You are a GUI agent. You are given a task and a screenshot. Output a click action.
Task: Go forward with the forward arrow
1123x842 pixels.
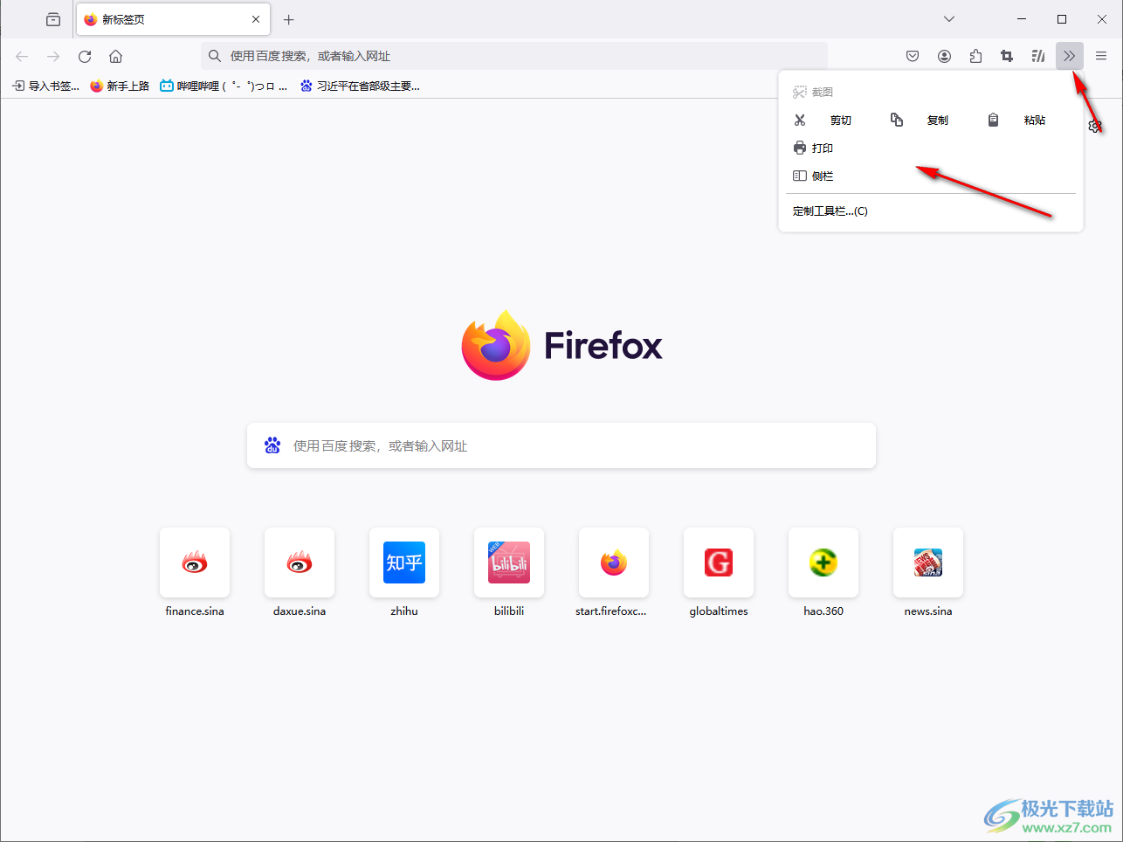coord(53,56)
